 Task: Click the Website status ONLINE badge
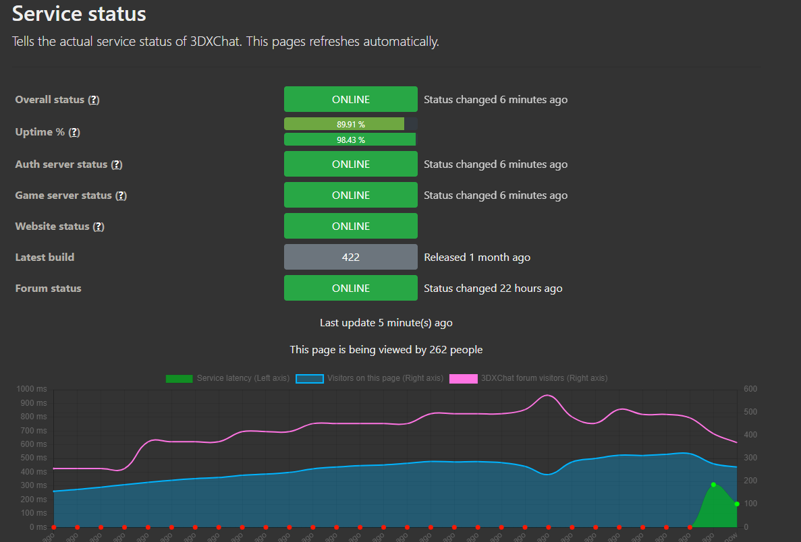[351, 226]
